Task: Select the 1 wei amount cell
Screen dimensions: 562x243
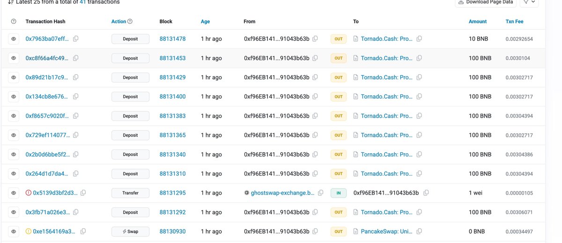Action: [x=476, y=193]
